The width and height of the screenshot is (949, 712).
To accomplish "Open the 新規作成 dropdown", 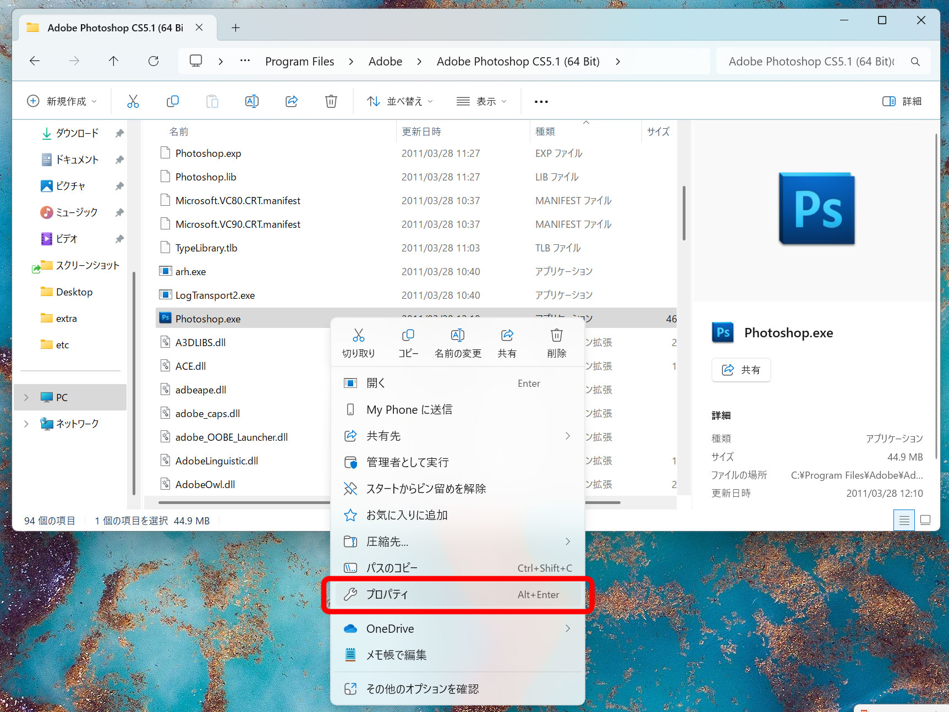I will 62,101.
